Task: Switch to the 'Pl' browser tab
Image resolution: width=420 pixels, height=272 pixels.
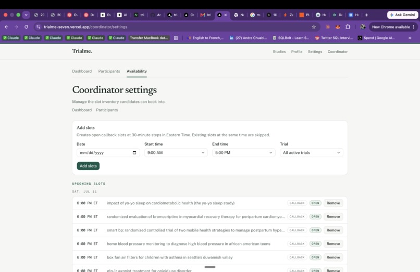Action: coord(304,15)
